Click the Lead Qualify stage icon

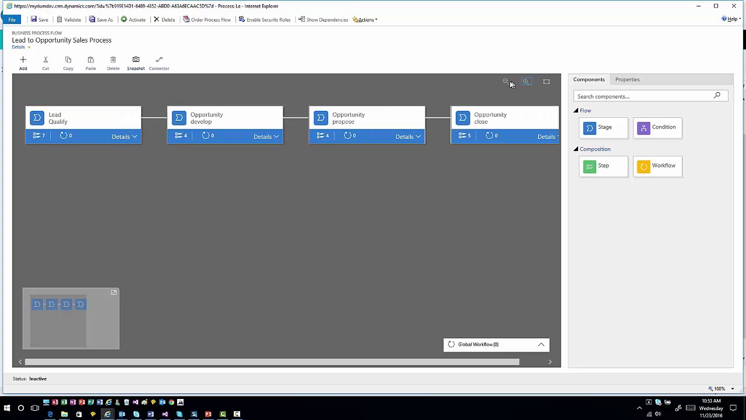[37, 118]
